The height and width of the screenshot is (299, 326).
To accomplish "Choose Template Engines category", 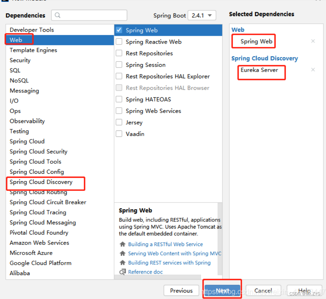I will [x=60, y=50].
